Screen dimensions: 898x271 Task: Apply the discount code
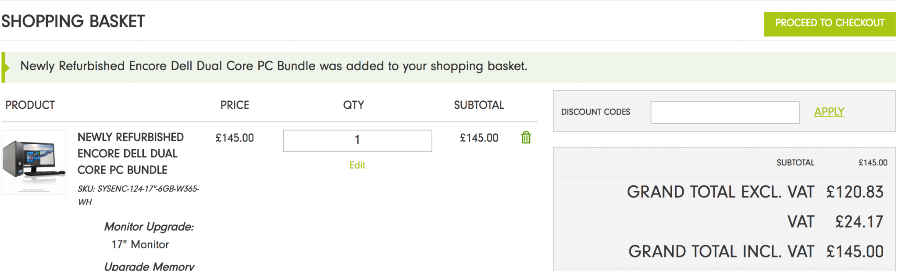point(829,112)
